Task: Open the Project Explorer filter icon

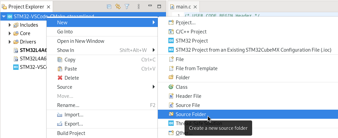Action: [x=127, y=6]
